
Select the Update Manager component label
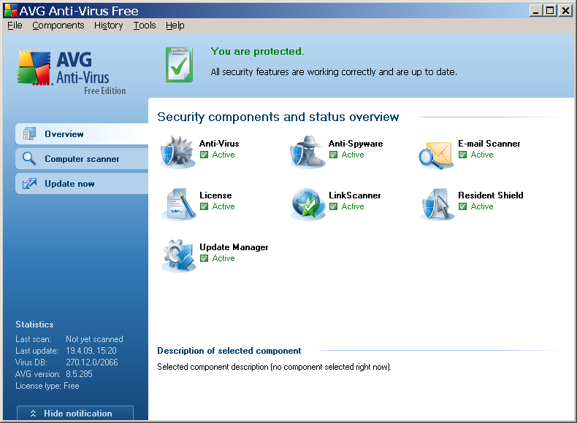click(x=234, y=247)
